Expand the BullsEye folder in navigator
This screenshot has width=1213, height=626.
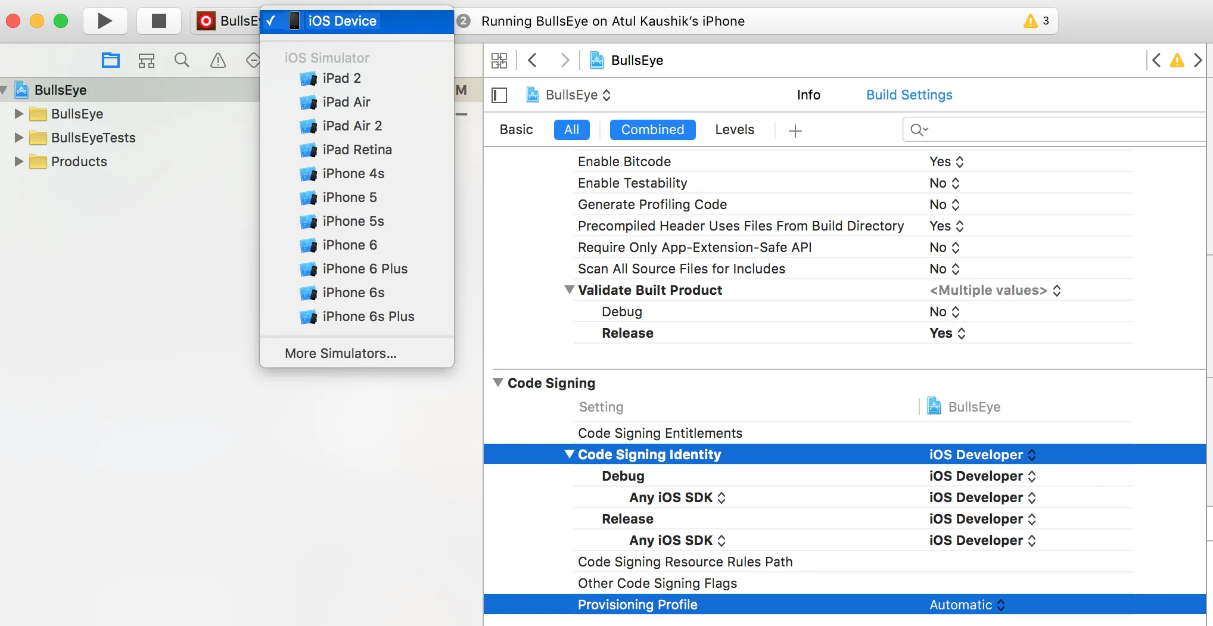19,114
